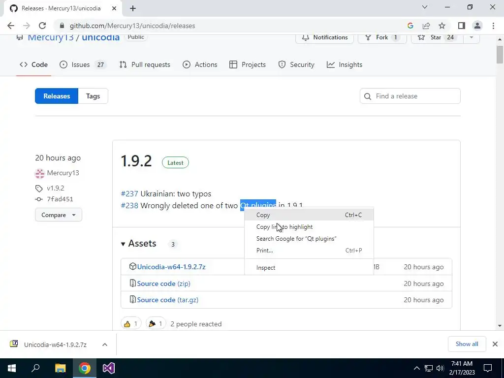504x378 pixels.
Task: Switch to the Projects tab
Action: click(x=248, y=64)
